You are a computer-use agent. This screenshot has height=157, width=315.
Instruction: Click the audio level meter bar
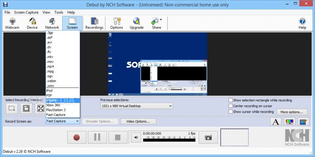[x=169, y=141]
